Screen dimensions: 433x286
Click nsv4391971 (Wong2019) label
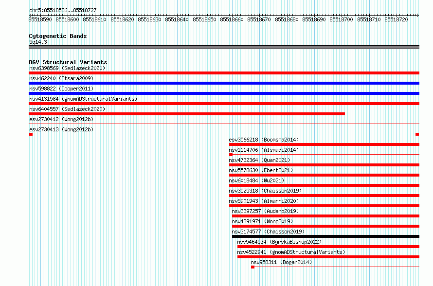pyautogui.click(x=262, y=221)
